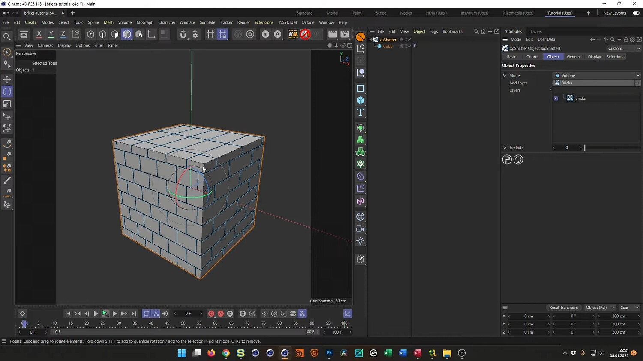This screenshot has height=361, width=643.
Task: Open the Add Layer Bricks dropdown
Action: (596, 83)
